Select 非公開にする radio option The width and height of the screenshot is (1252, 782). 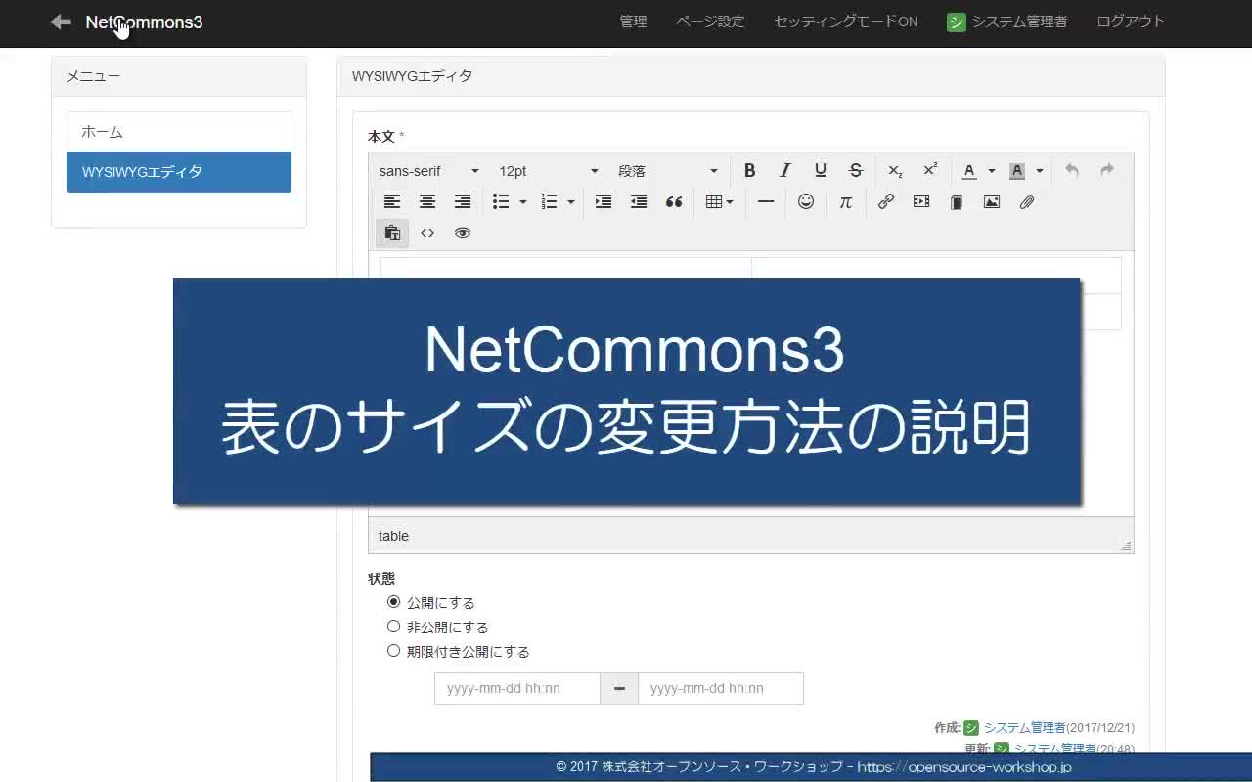(394, 627)
